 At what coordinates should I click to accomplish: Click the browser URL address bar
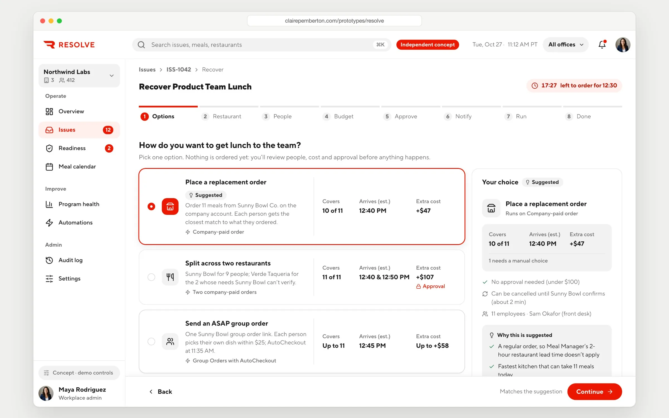pos(334,21)
